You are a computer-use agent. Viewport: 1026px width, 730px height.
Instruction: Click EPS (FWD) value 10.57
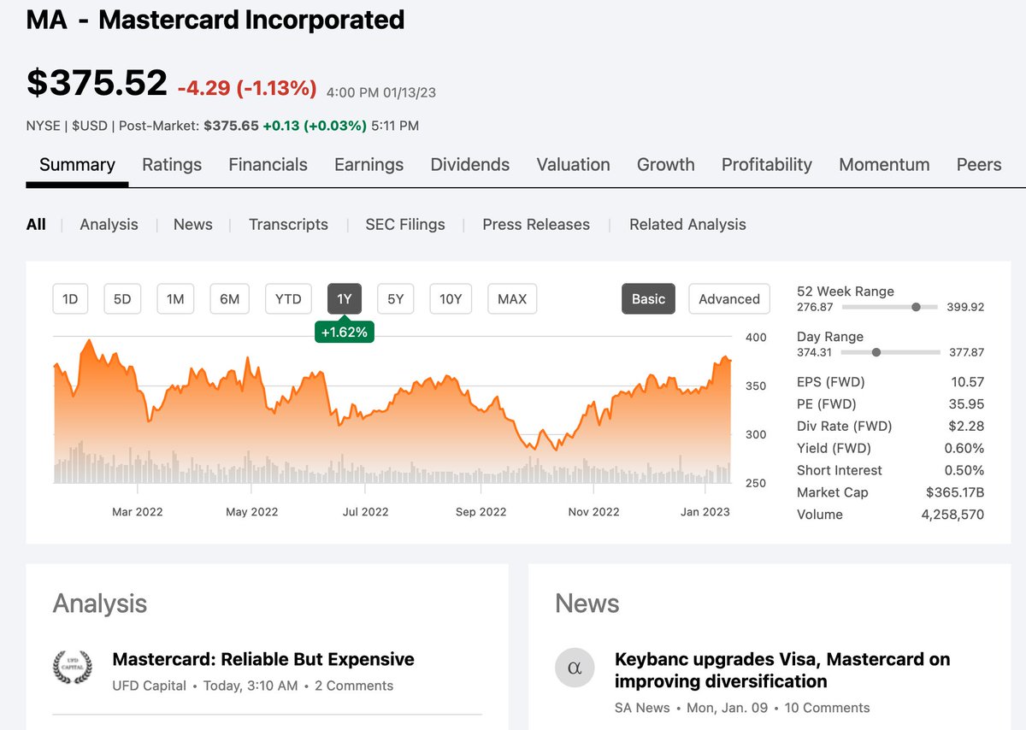pos(968,382)
